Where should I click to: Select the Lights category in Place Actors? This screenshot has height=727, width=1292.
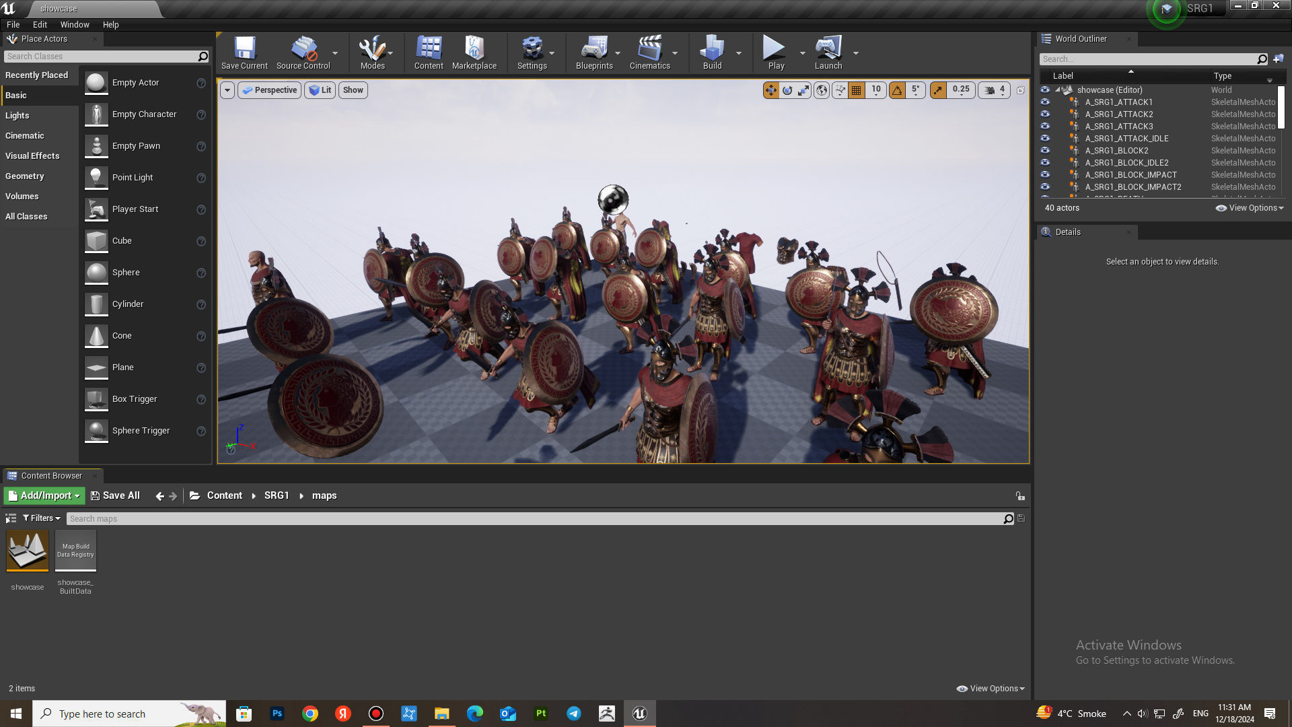point(17,115)
